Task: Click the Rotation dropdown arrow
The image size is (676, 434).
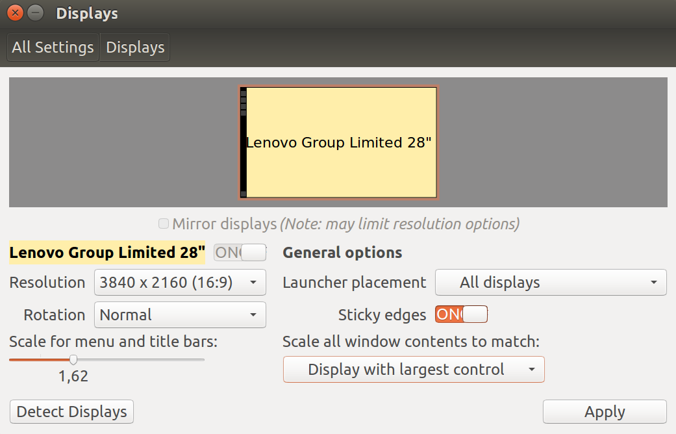Action: (253, 315)
